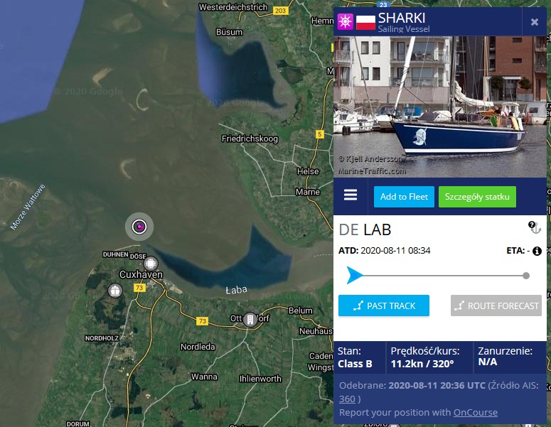Open Szczegóły statku vessel details
This screenshot has width=551, height=427.
pyautogui.click(x=477, y=197)
